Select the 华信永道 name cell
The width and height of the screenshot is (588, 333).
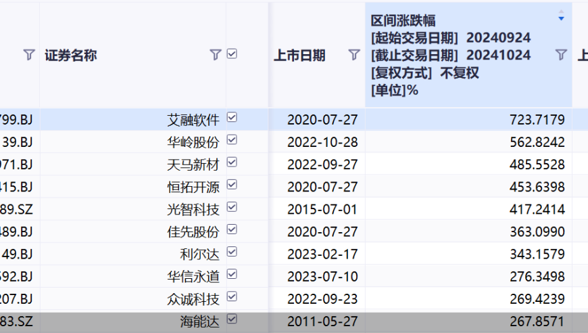tap(133, 276)
